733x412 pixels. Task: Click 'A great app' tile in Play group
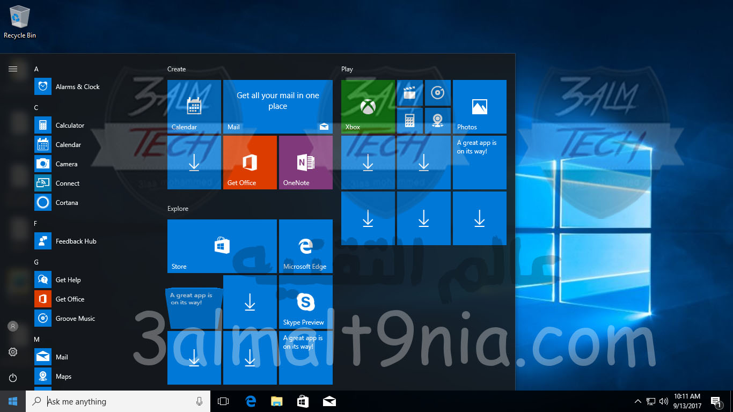[x=480, y=163]
